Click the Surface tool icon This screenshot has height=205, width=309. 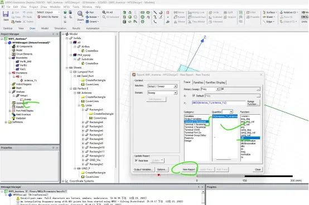click(x=264, y=12)
